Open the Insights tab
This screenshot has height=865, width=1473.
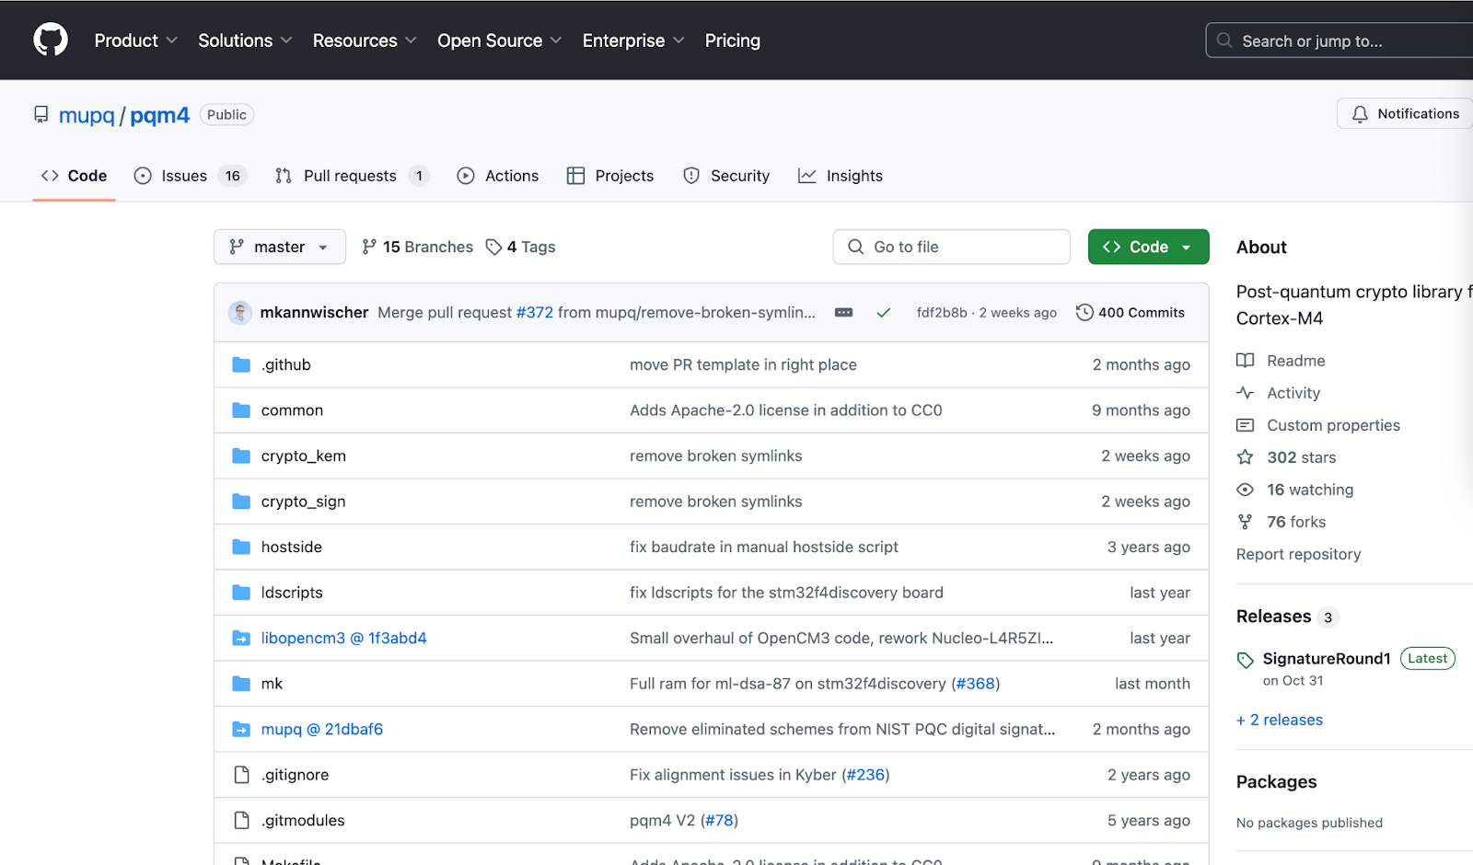click(x=841, y=175)
